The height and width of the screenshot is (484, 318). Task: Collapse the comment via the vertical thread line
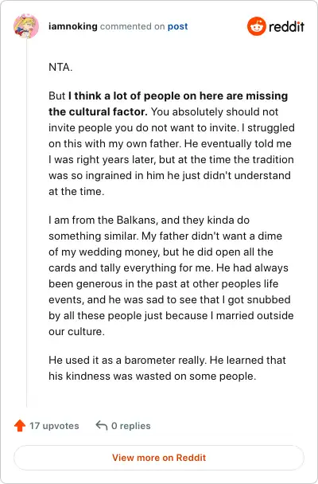[x=26, y=222]
